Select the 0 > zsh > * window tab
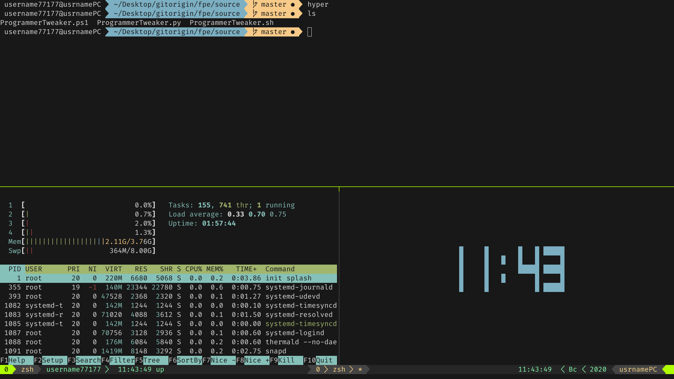This screenshot has height=379, width=674. (339, 370)
